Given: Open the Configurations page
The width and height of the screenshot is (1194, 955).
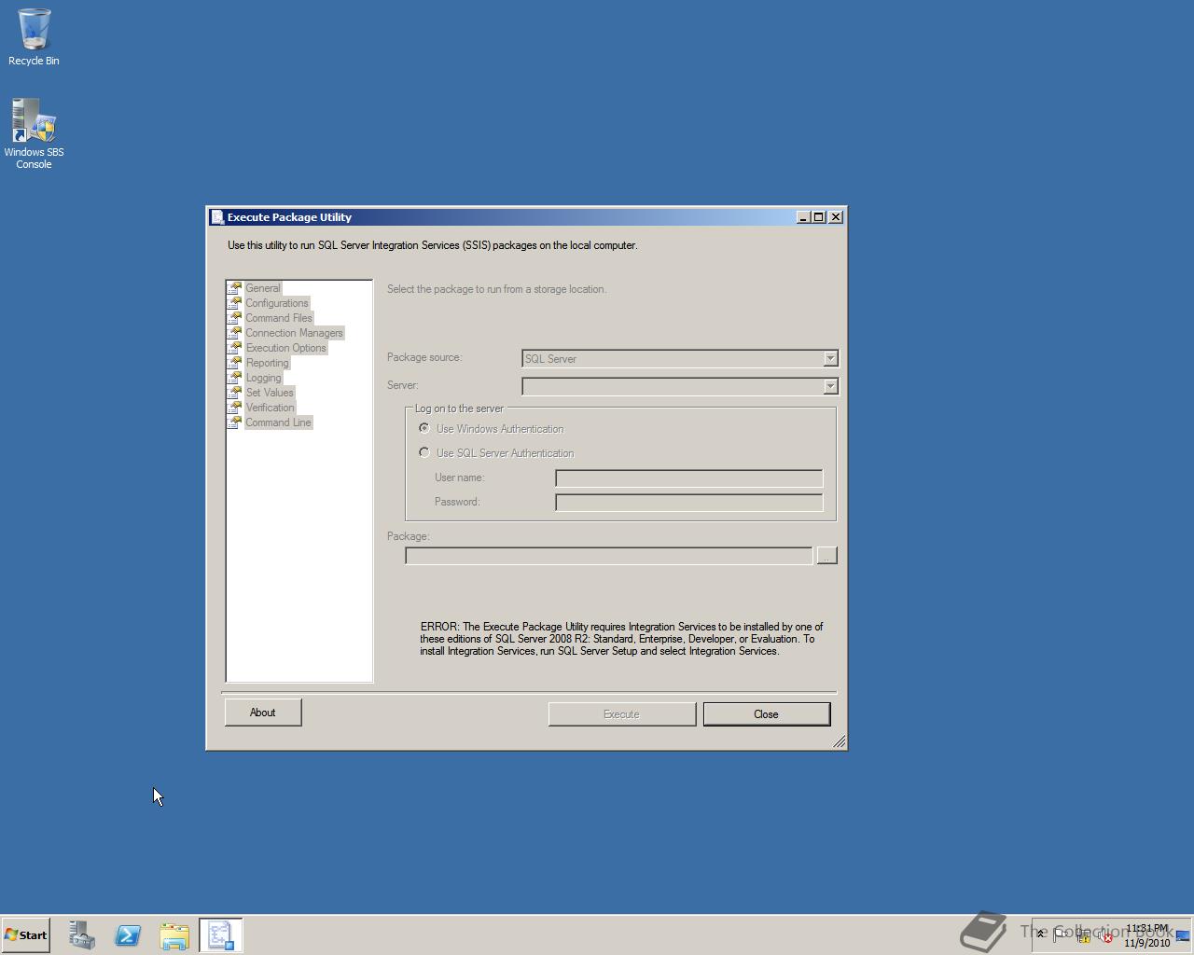Looking at the screenshot, I should pyautogui.click(x=277, y=303).
